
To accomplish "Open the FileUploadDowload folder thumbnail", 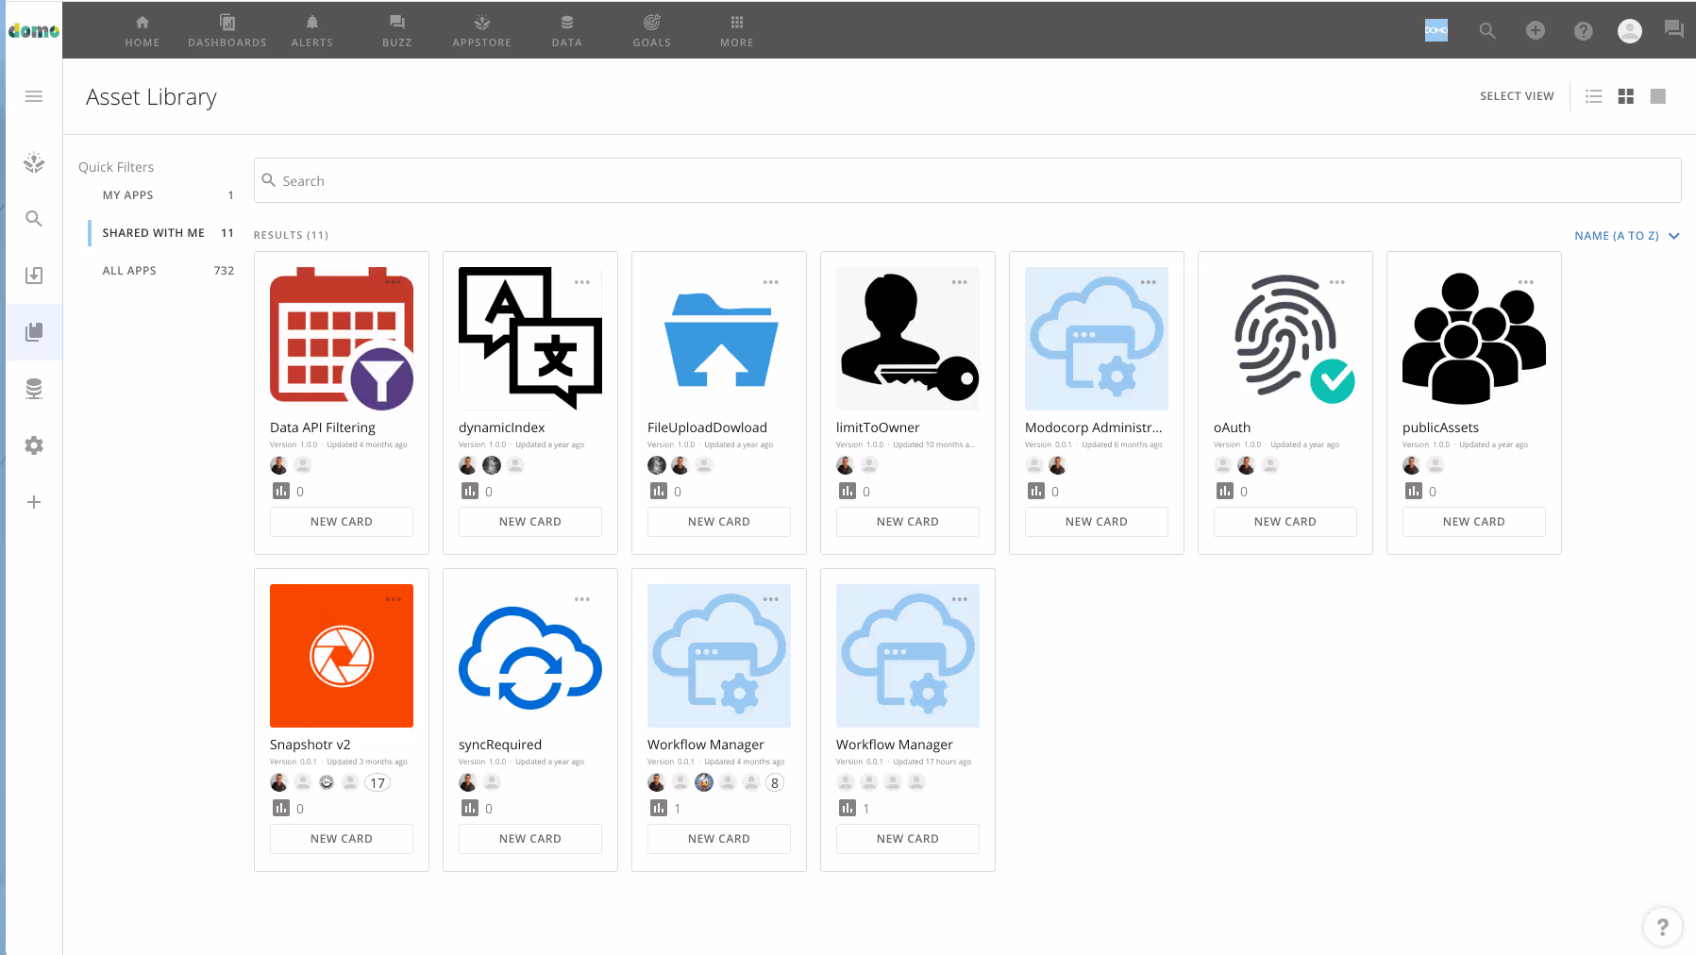I will (719, 339).
